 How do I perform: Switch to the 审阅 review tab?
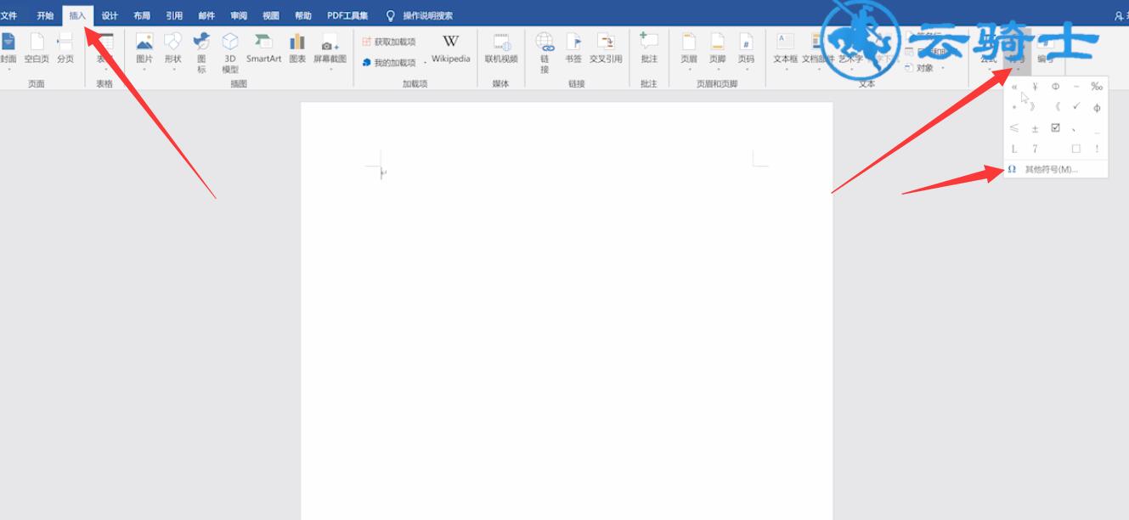pos(239,15)
